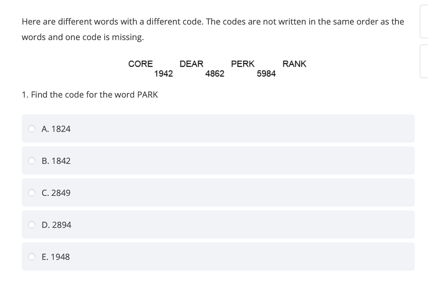This screenshot has height=287, width=428.
Task: Click the code number 4862
Action: (x=215, y=74)
